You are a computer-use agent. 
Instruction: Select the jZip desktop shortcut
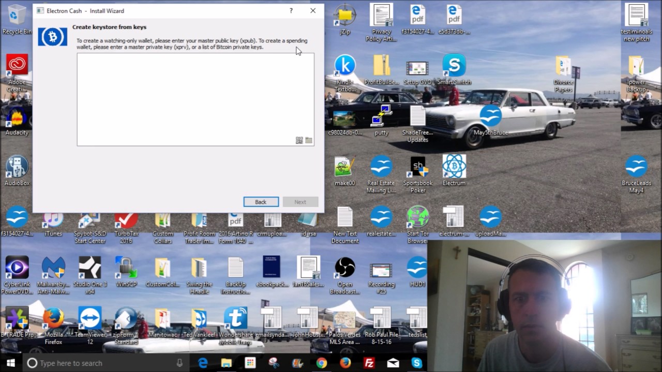(345, 20)
